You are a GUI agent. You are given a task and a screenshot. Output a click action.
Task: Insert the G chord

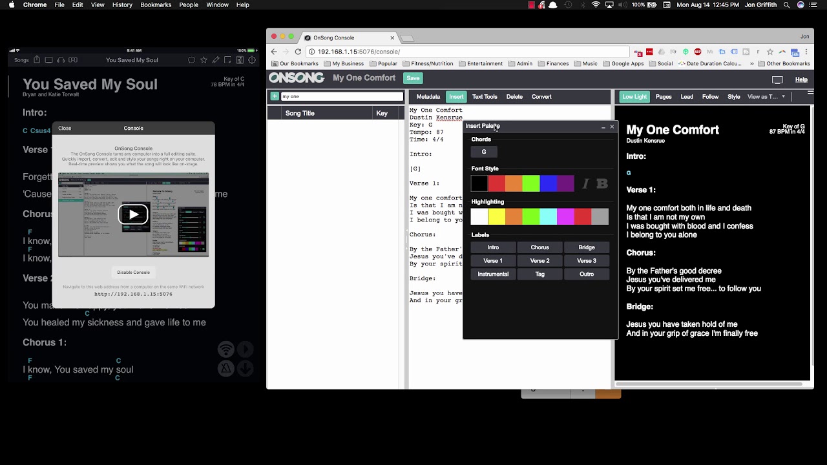(x=484, y=152)
